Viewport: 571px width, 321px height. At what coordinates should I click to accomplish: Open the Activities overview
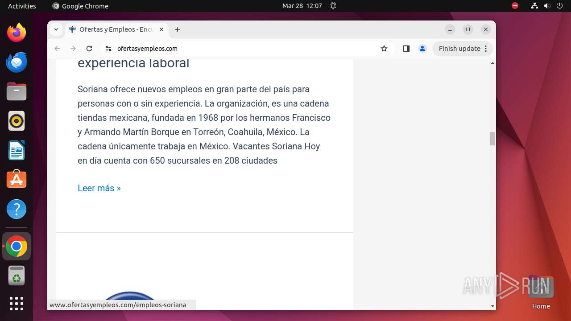pyautogui.click(x=22, y=6)
